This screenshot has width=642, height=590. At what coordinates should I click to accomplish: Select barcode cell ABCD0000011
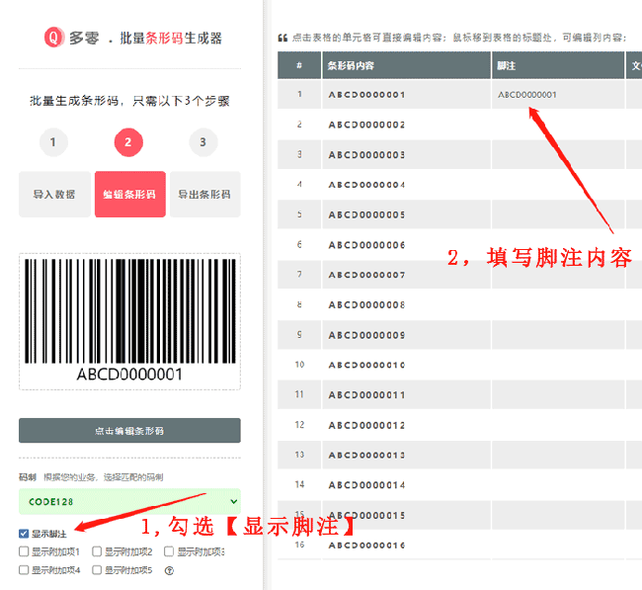coord(406,394)
